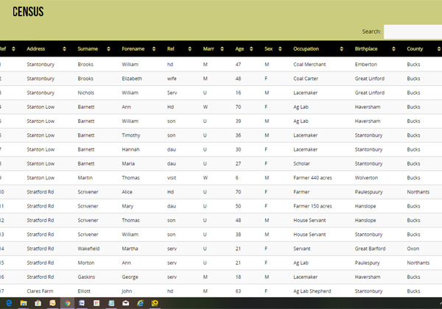Sort by Age using header arrows

pyautogui.click(x=253, y=49)
